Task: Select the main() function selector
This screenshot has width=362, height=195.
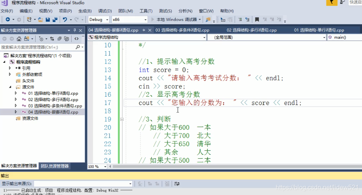Action: (340, 37)
